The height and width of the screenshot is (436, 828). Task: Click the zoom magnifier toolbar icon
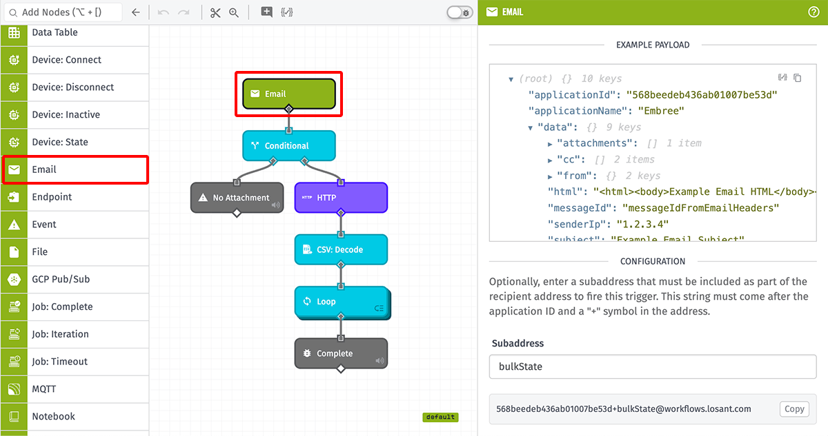pyautogui.click(x=234, y=12)
